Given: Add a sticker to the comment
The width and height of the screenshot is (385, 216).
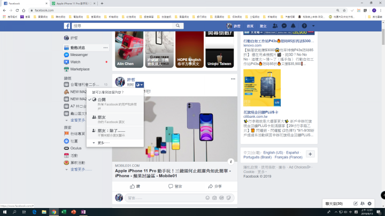Looking at the screenshot, I should [229, 198].
